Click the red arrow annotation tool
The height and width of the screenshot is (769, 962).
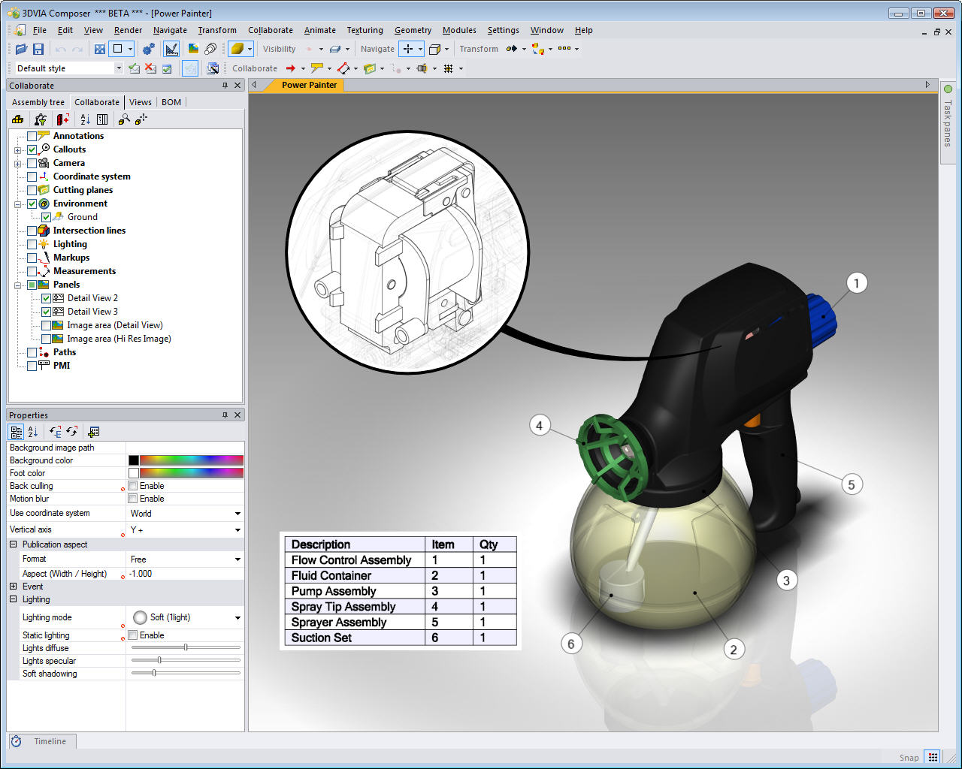click(x=291, y=68)
